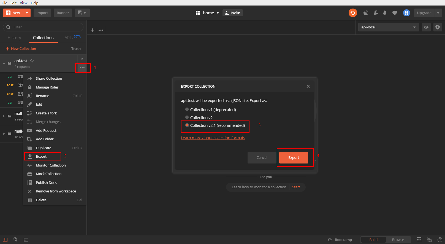Switch to the History tab
Screen dimensions: 445x244
tap(14, 38)
